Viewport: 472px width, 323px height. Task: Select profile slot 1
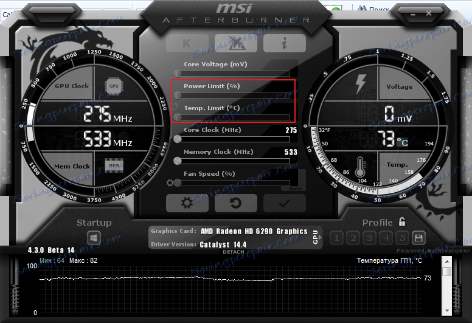coord(336,238)
